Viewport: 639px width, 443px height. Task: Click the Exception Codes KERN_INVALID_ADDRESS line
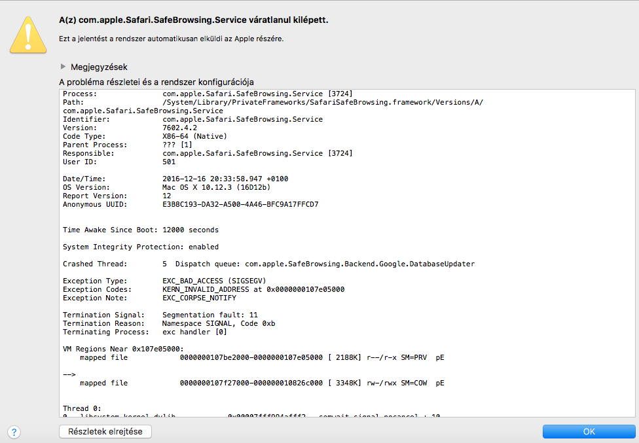point(204,289)
